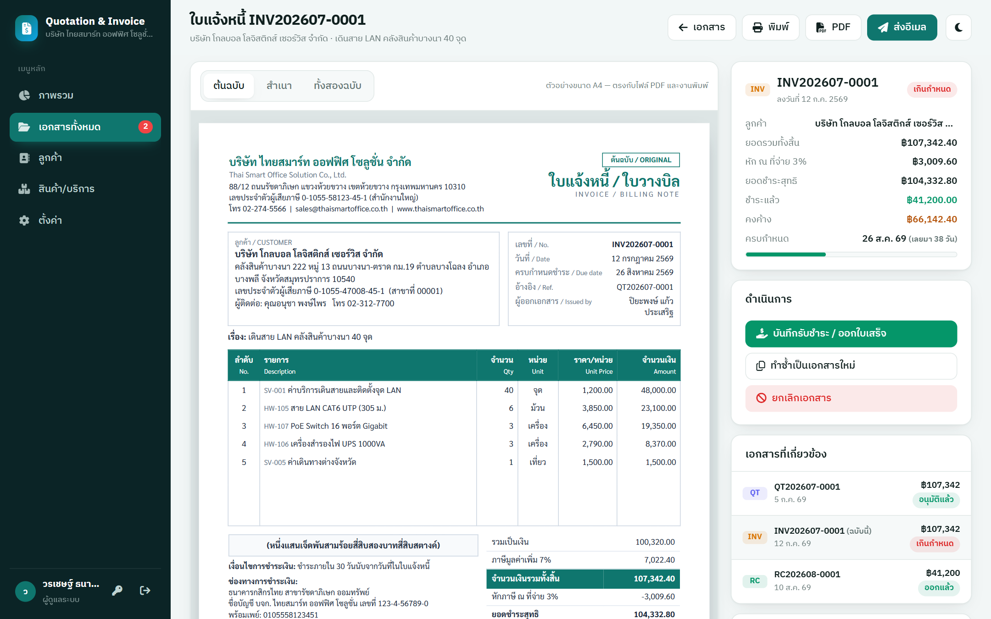This screenshot has width=991, height=619.
Task: Open related invoice INV202607-0001 (ฉบับนี้)
Action: coord(851,537)
